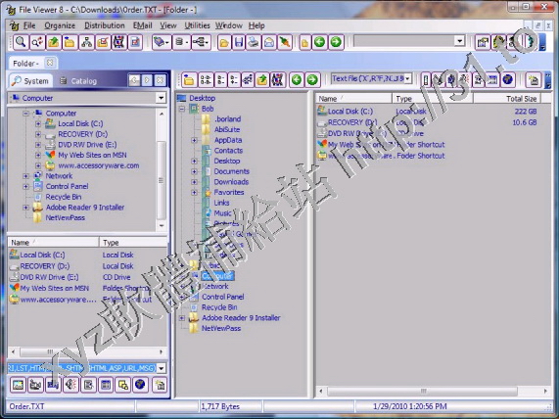Click the close button beside Catalog tab arrows
The width and height of the screenshot is (559, 419).
coord(161,80)
